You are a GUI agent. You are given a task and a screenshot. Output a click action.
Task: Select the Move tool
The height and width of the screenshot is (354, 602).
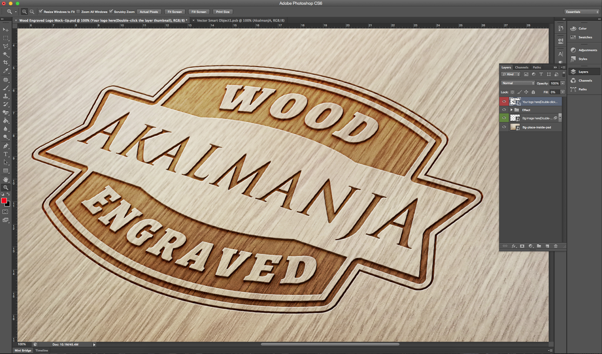pos(6,29)
